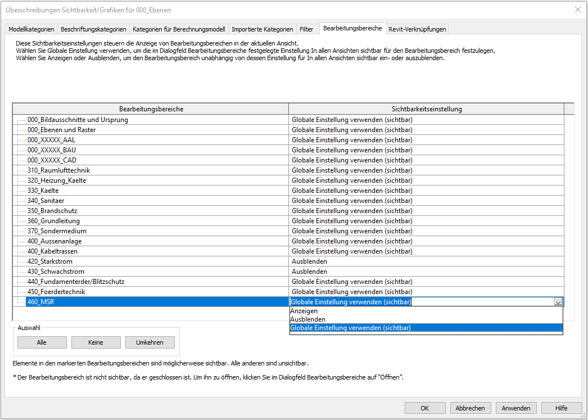Switch to the Filter tab
This screenshot has height=420, width=588.
click(306, 29)
